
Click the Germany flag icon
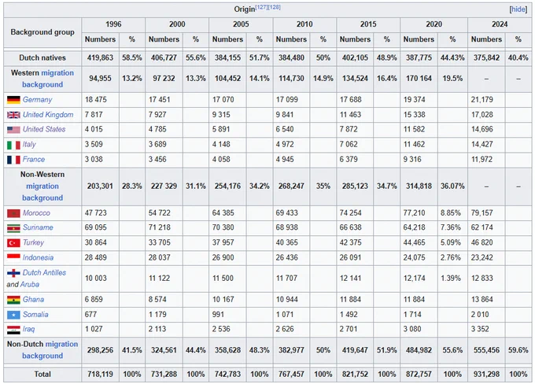(13, 100)
